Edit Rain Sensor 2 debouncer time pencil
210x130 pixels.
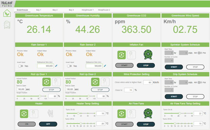click(105, 66)
